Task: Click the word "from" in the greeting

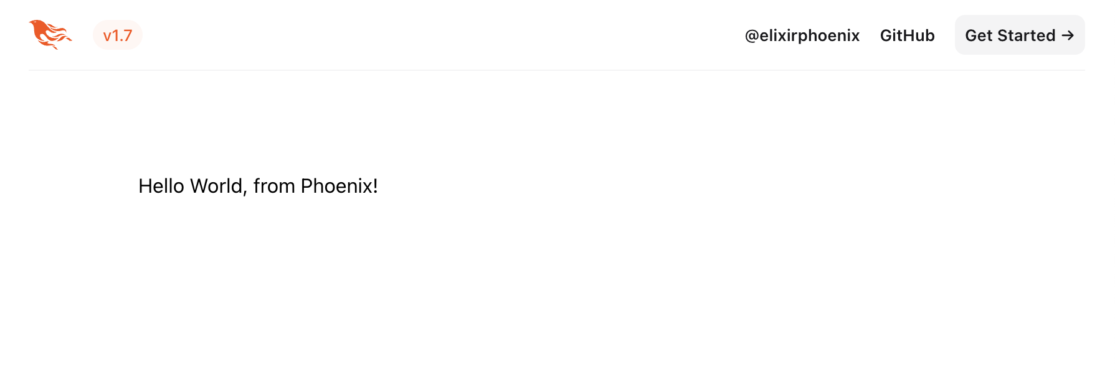Action: [274, 186]
